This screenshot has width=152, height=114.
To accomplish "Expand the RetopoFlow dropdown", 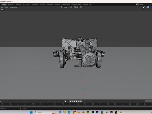I will (15, 7).
